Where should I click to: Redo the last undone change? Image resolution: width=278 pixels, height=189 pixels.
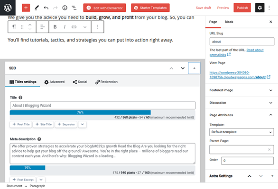click(56, 8)
